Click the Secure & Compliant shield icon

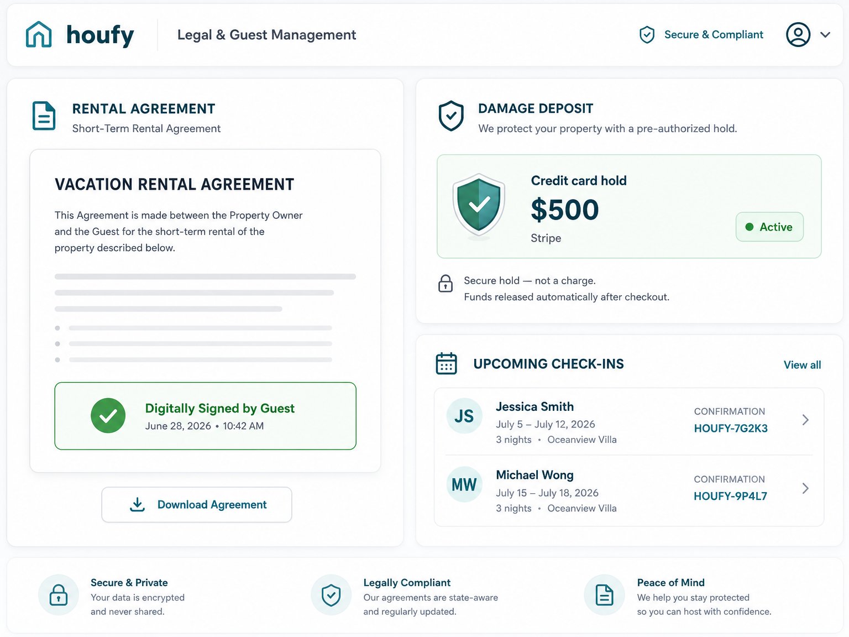(x=647, y=35)
